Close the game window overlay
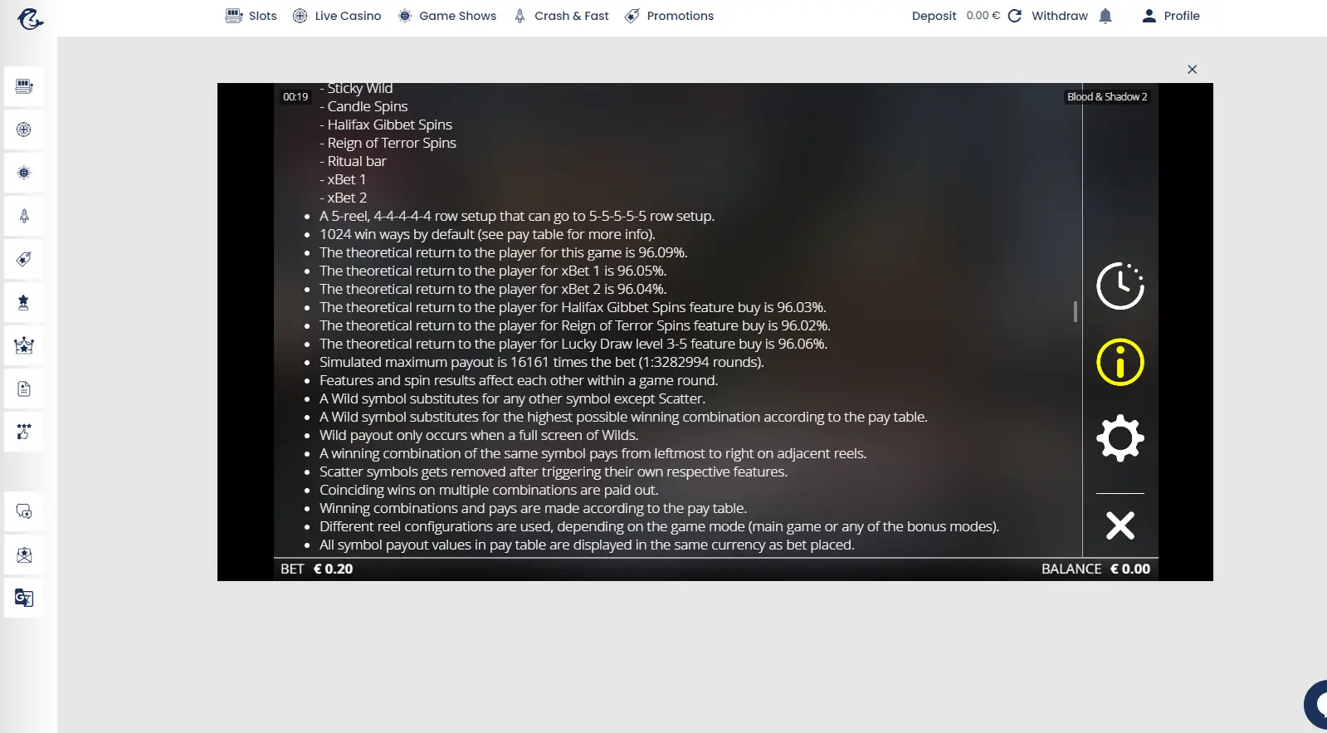 click(x=1192, y=69)
